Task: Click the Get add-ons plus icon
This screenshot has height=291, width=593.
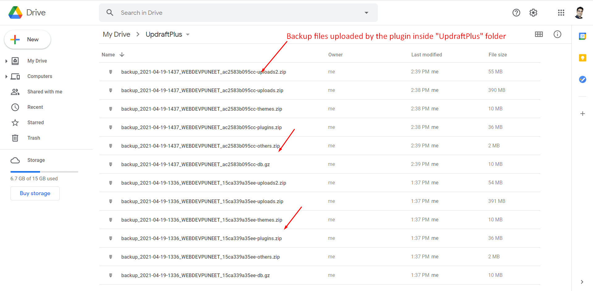Action: point(582,114)
